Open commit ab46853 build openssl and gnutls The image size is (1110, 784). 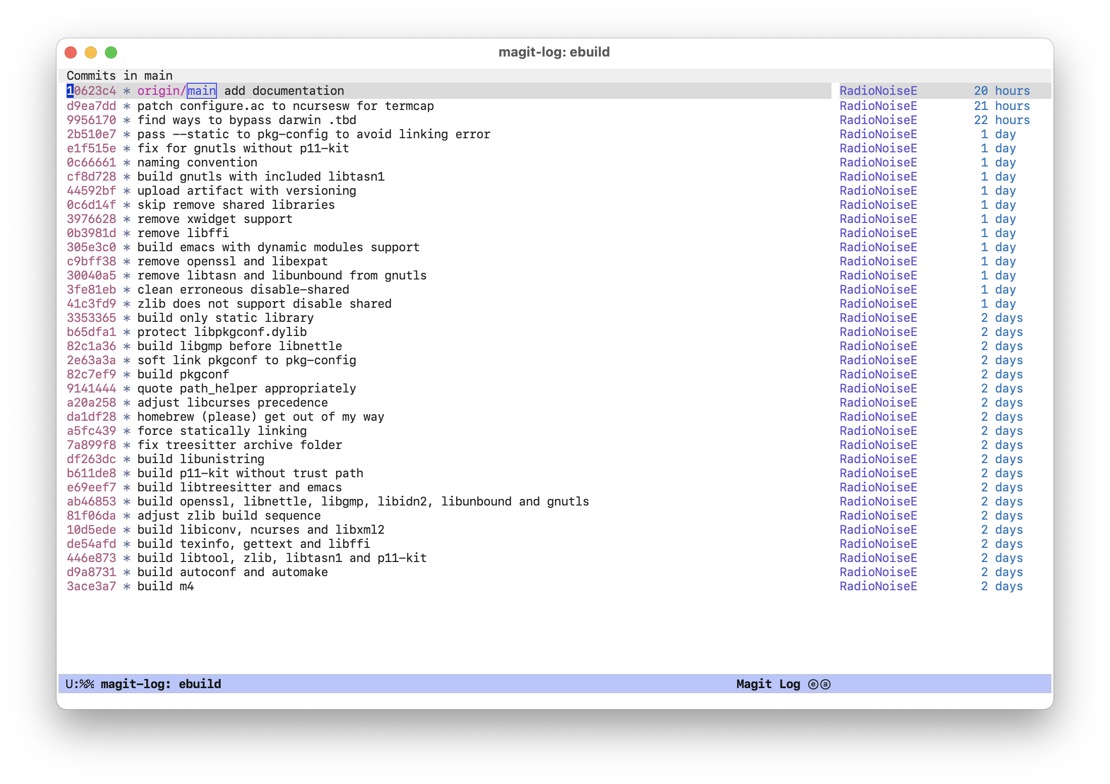point(91,501)
